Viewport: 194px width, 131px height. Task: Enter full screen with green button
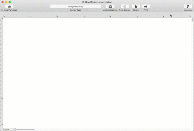pos(10,2)
